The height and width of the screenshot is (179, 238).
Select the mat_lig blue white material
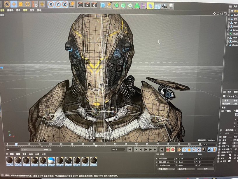pyautogui.click(x=51, y=161)
